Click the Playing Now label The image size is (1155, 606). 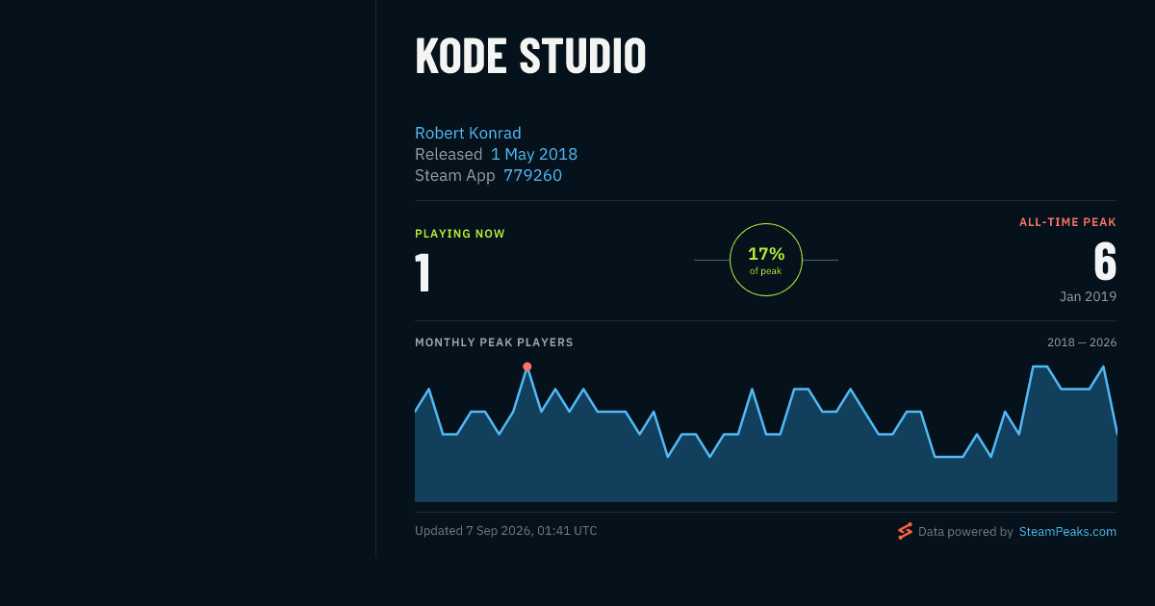click(x=460, y=234)
